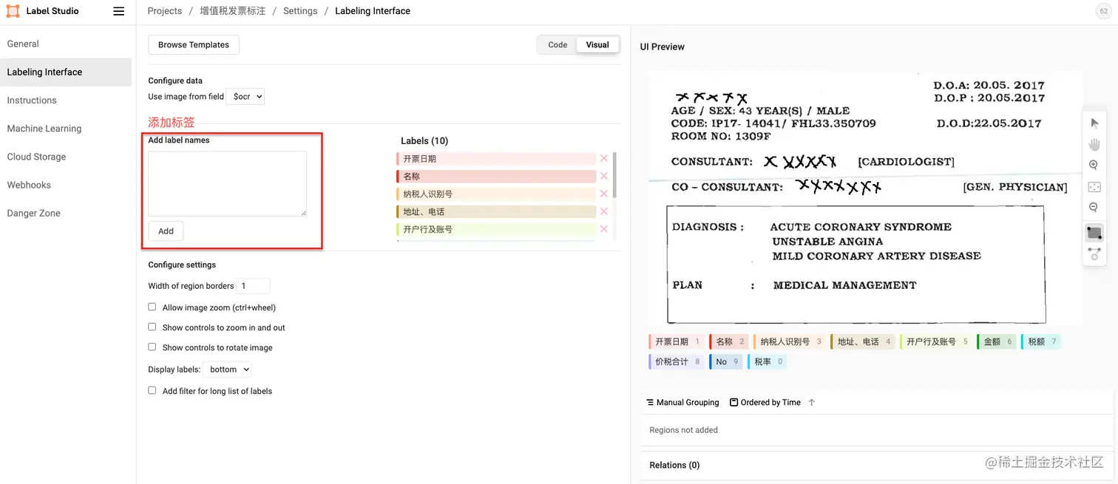Select the 税率 label chip in preview
This screenshot has width=1118, height=484.
[x=767, y=361]
